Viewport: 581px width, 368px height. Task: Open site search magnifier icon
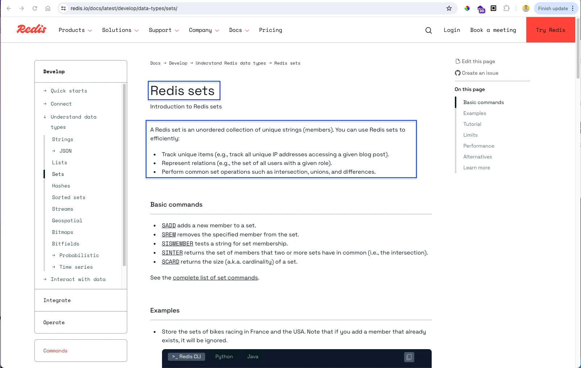click(428, 30)
